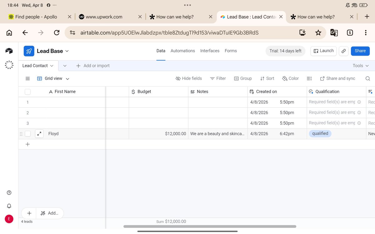
Task: Click the bottom plus add record button
Action: tap(29, 213)
